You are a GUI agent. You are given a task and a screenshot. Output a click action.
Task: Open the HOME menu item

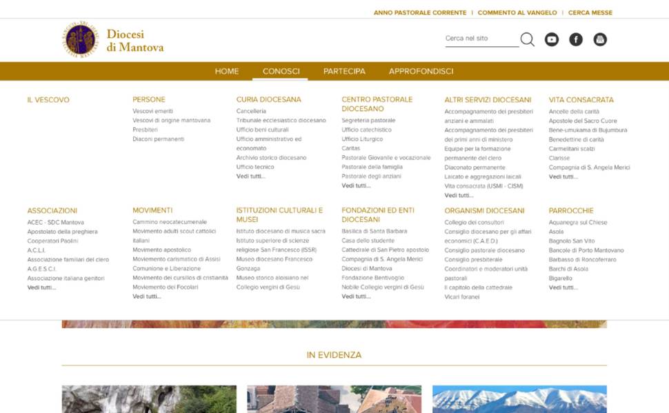click(227, 71)
